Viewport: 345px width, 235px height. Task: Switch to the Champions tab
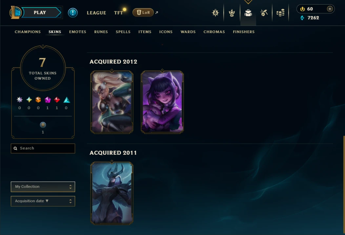[28, 32]
